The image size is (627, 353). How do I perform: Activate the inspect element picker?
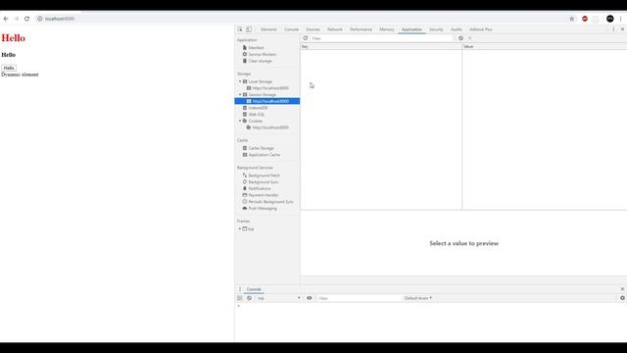240,29
